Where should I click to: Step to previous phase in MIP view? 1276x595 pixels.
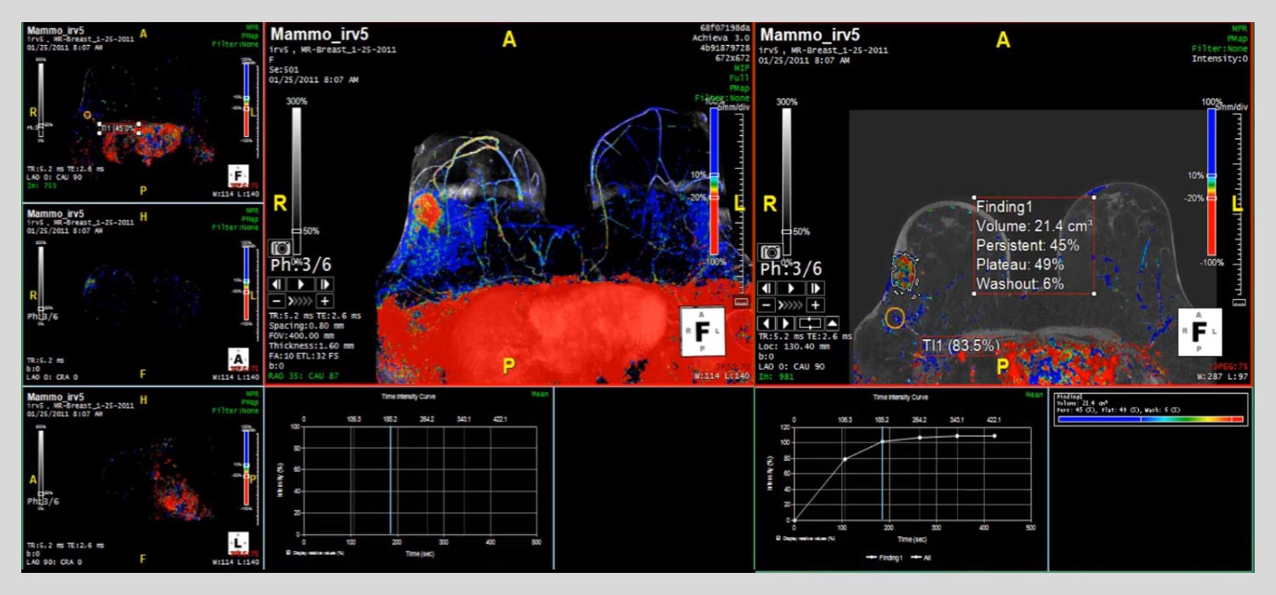tap(277, 284)
